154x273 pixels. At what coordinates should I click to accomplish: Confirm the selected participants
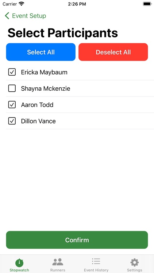point(77,240)
